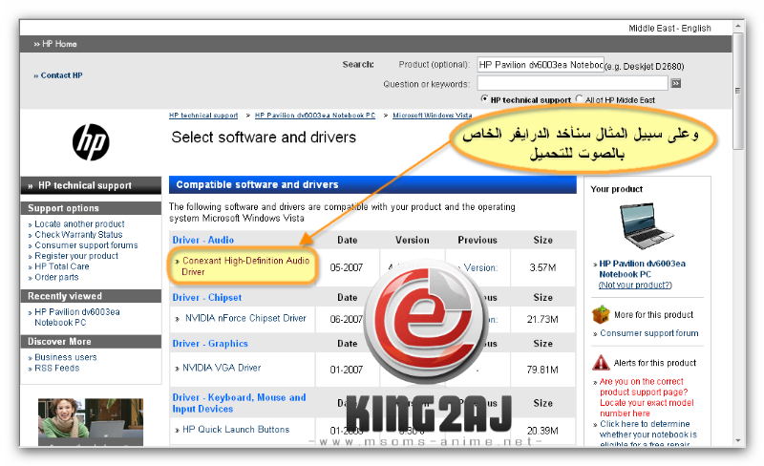The image size is (764, 466).
Task: Click Microsoft Windows Vista breadcrumb link
Action: [433, 116]
